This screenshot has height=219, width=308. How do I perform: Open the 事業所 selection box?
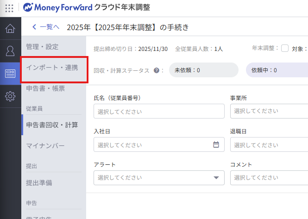click(x=269, y=111)
